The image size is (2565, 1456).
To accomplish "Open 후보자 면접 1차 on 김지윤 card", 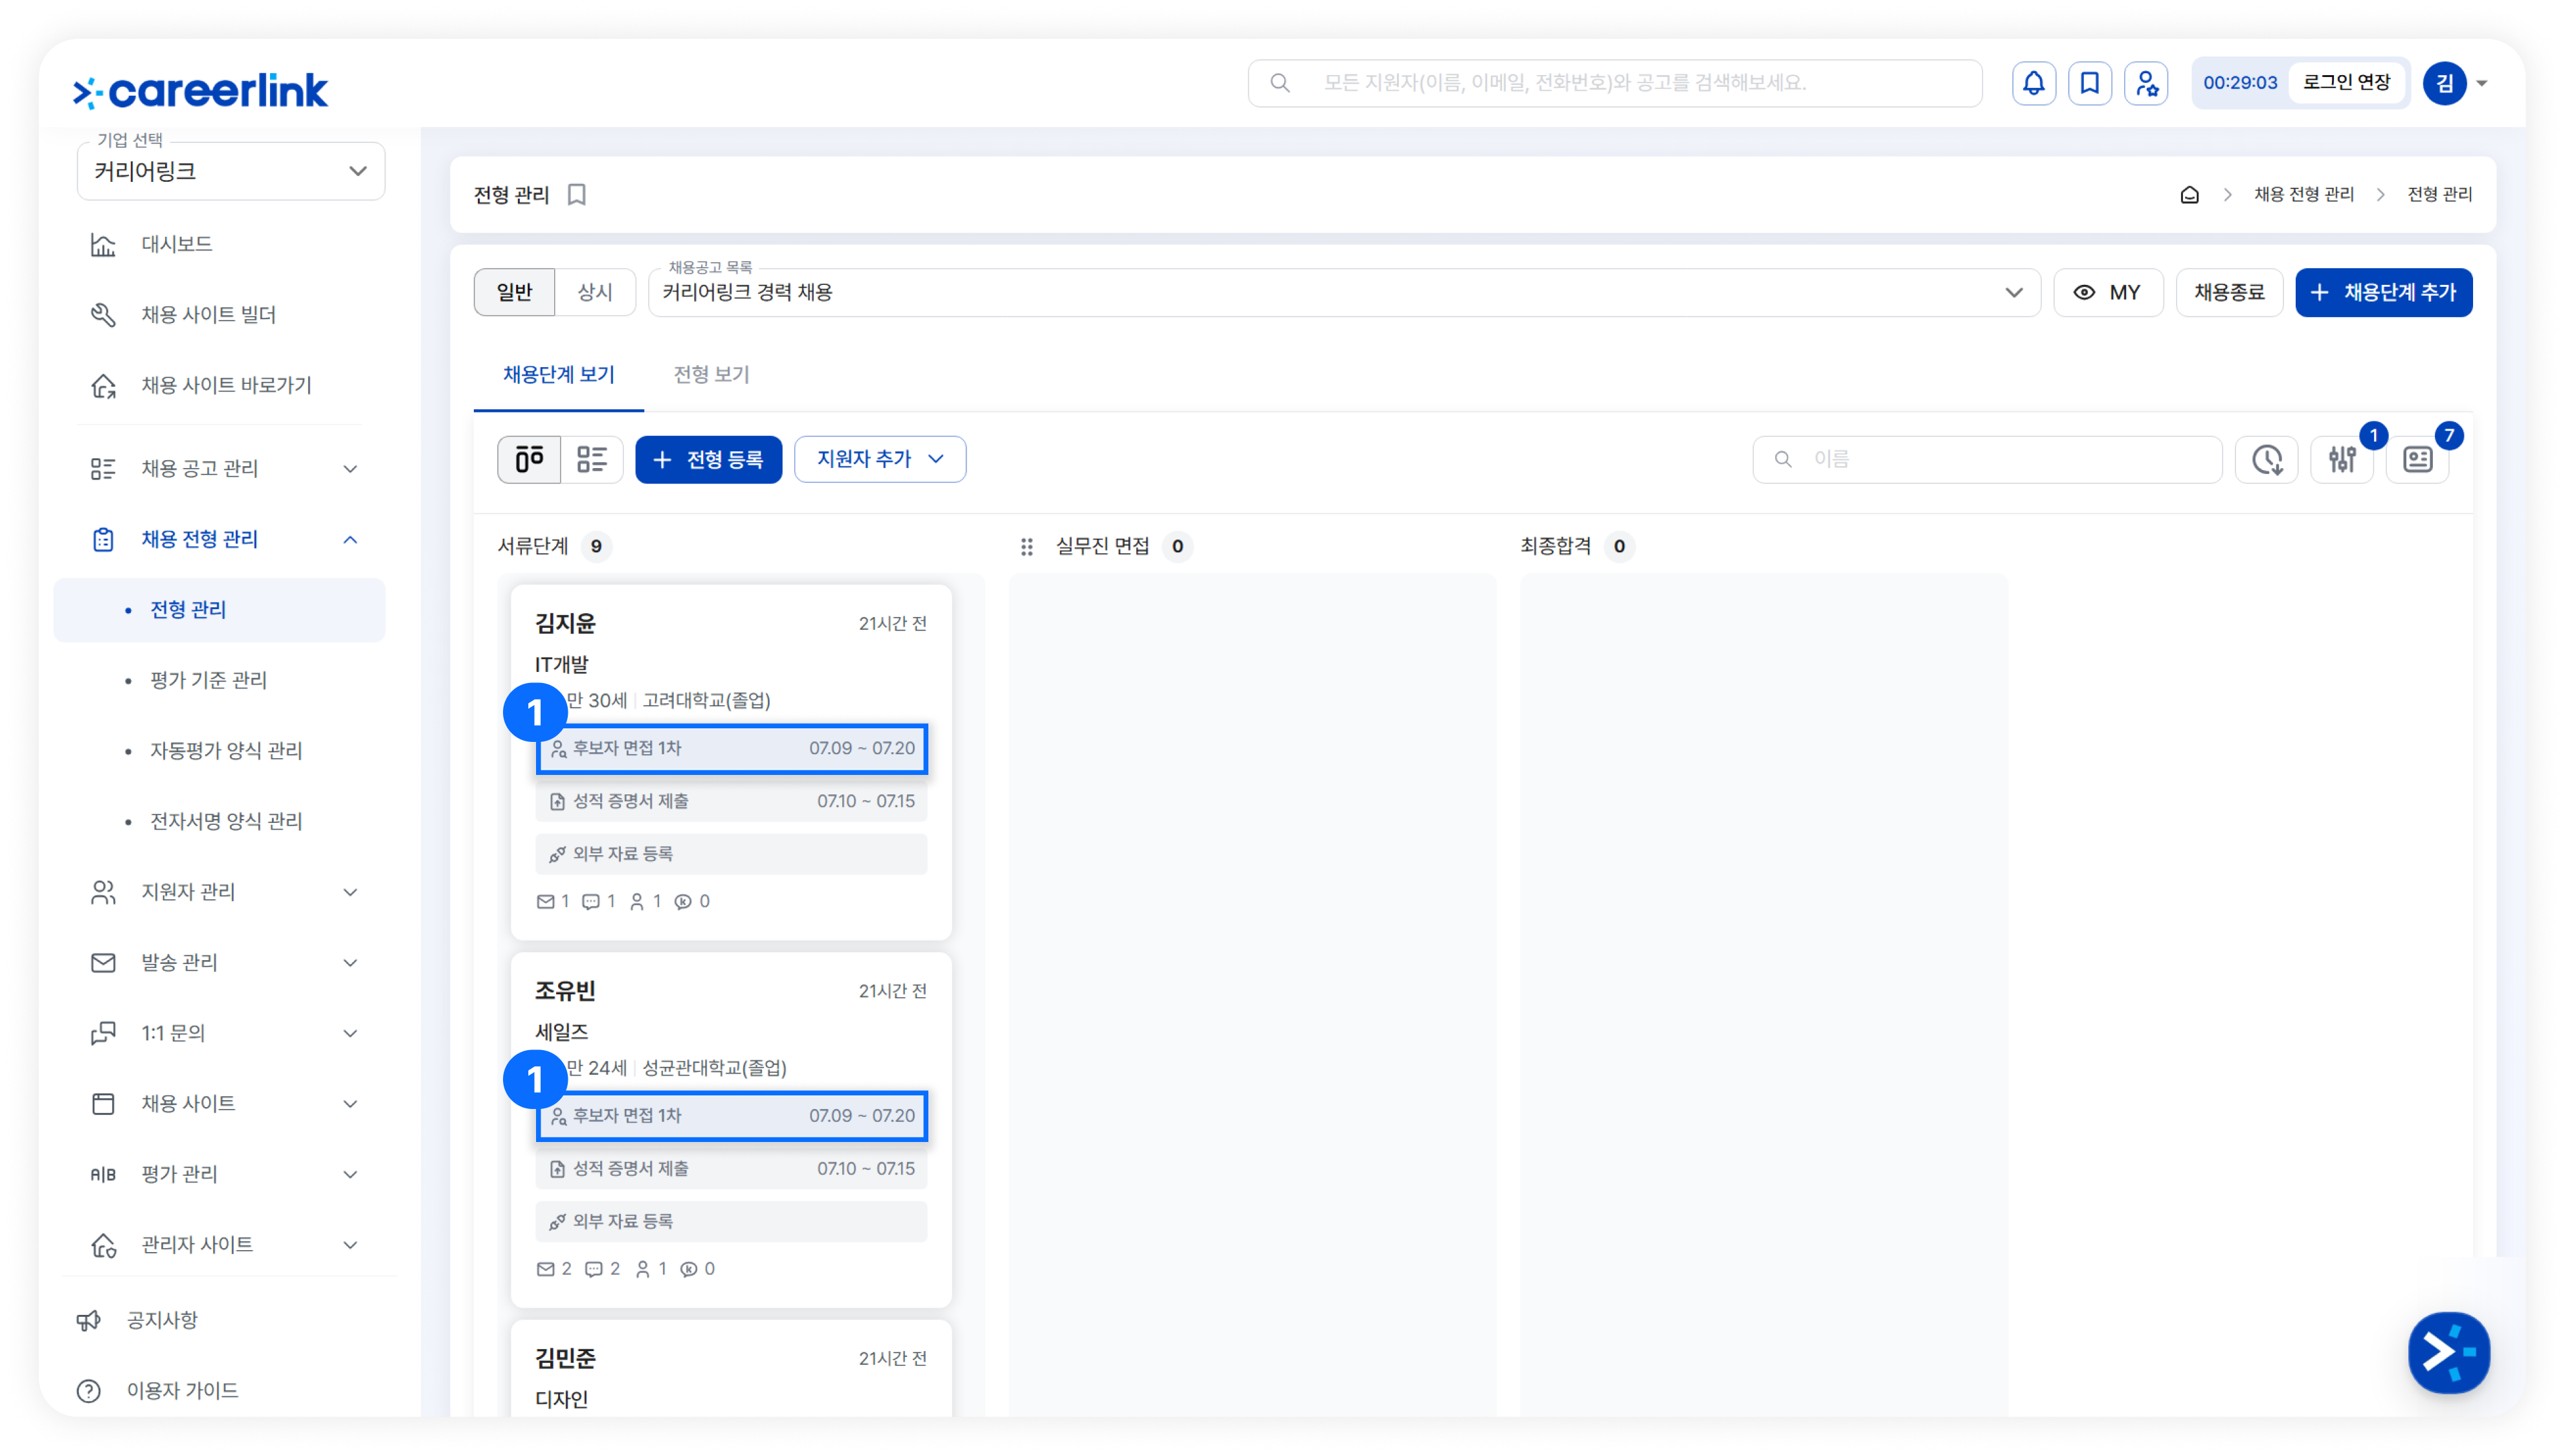I will [732, 749].
